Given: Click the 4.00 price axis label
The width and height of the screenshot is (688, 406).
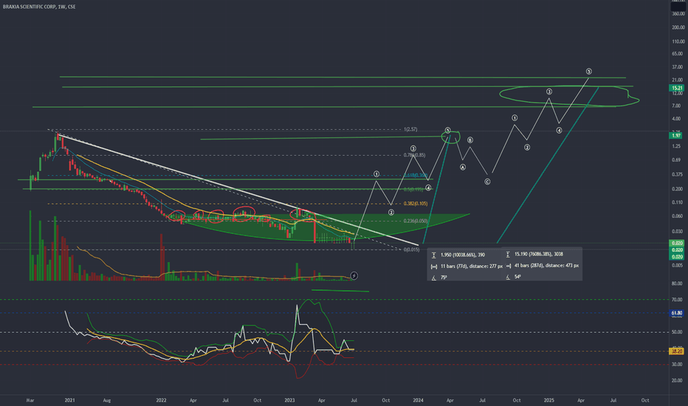Looking at the screenshot, I should (x=675, y=119).
